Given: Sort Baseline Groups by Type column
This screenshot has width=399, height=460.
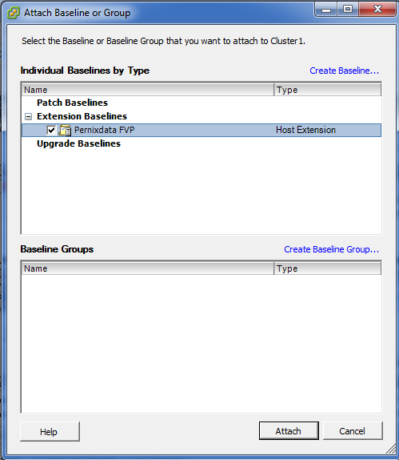Looking at the screenshot, I should (328, 268).
